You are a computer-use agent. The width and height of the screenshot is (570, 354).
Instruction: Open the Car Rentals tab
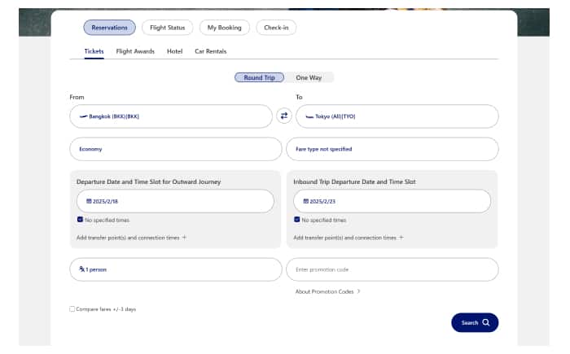coord(210,51)
